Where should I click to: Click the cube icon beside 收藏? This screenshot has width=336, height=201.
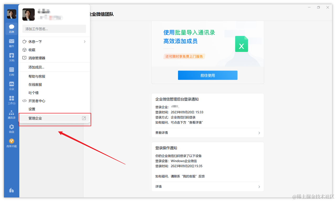tap(24, 50)
